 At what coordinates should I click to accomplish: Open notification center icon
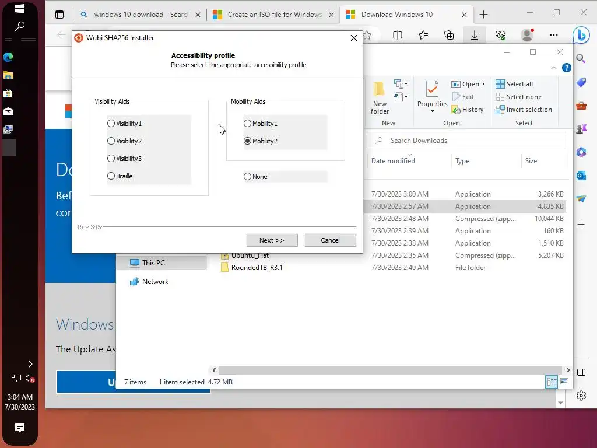tap(20, 427)
